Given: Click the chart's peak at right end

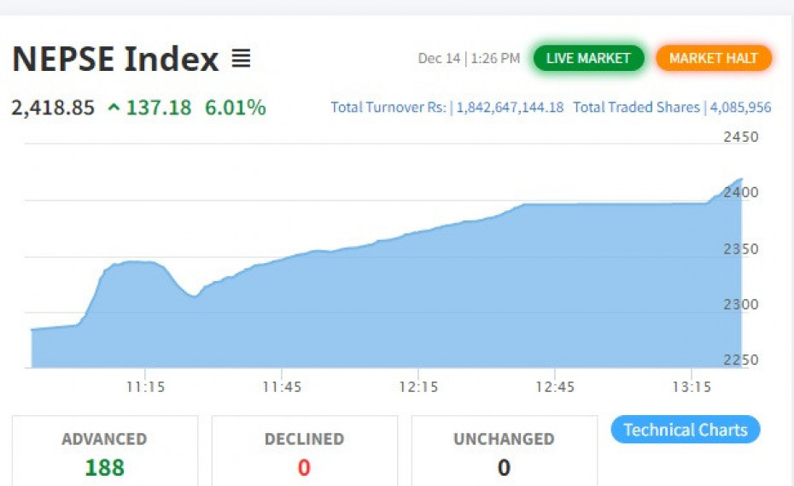Looking at the screenshot, I should (x=741, y=179).
